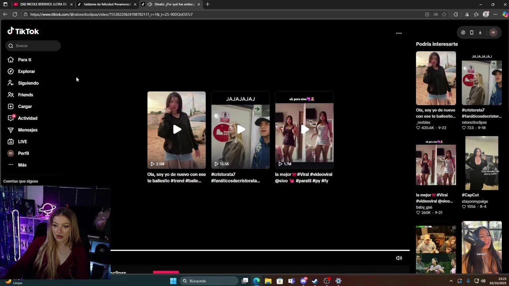
Task: Open Steam from the taskbar
Action: click(x=315, y=281)
